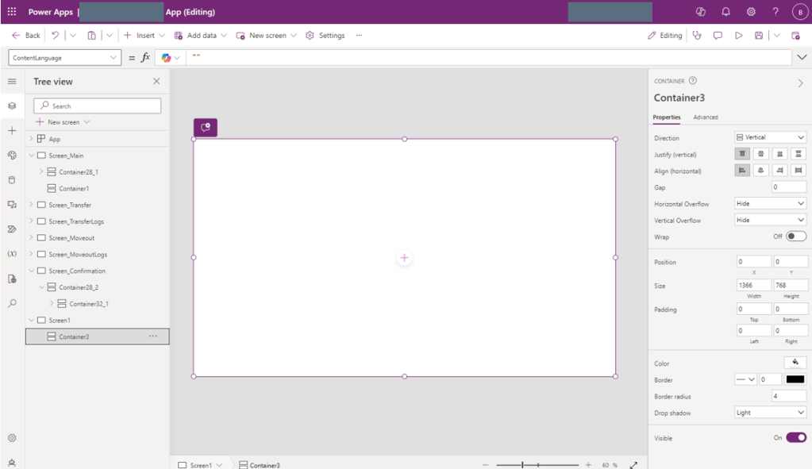The image size is (812, 469).
Task: Click the Preview app play icon
Action: [738, 36]
